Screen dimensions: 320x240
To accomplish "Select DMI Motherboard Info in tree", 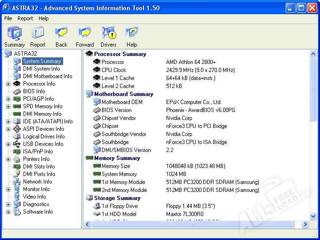I will click(x=48, y=76).
